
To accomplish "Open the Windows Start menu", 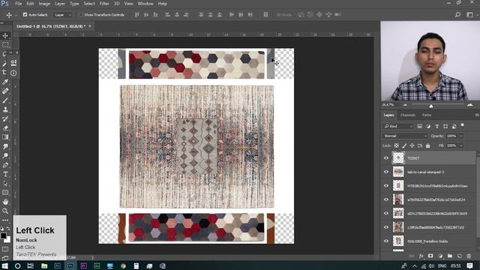I will pos(5,265).
